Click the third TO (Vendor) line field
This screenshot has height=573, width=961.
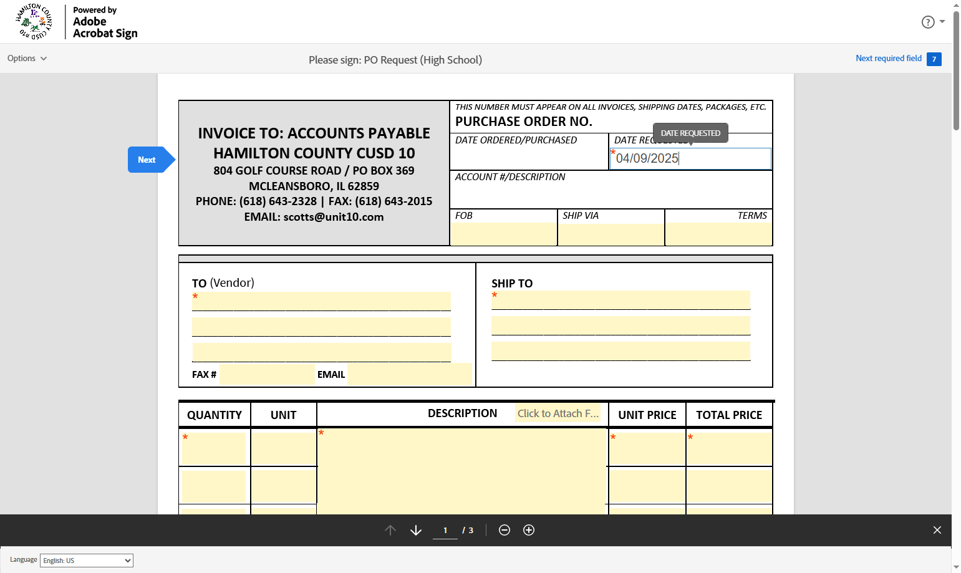321,352
